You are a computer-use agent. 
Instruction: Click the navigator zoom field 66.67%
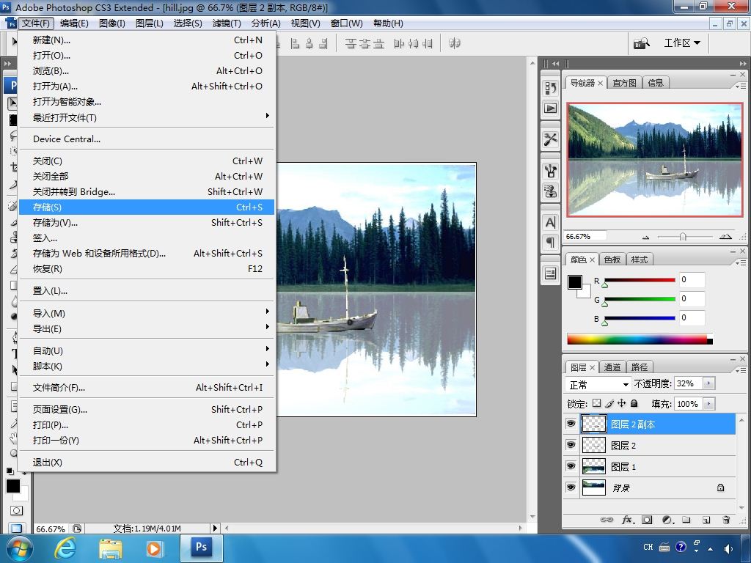click(x=578, y=237)
